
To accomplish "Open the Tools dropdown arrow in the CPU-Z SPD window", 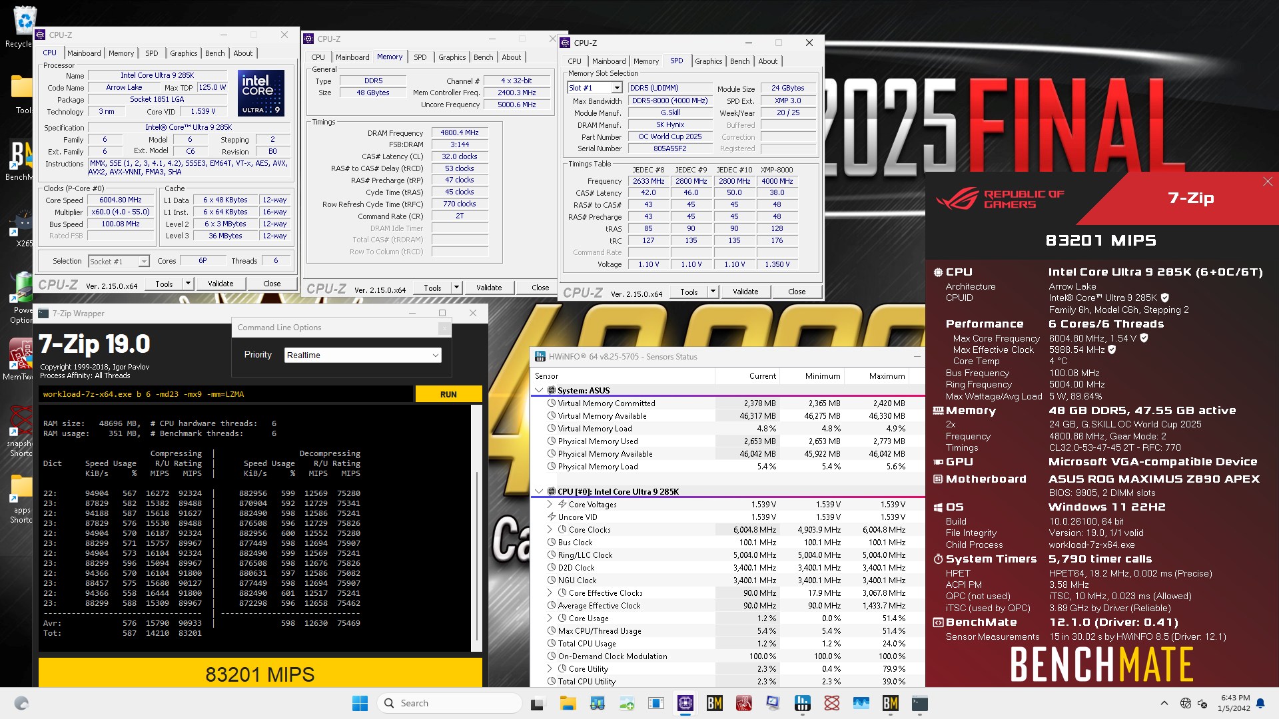I will (713, 292).
